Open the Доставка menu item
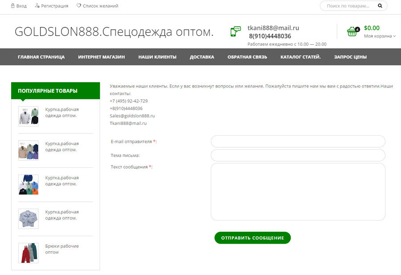 202,57
